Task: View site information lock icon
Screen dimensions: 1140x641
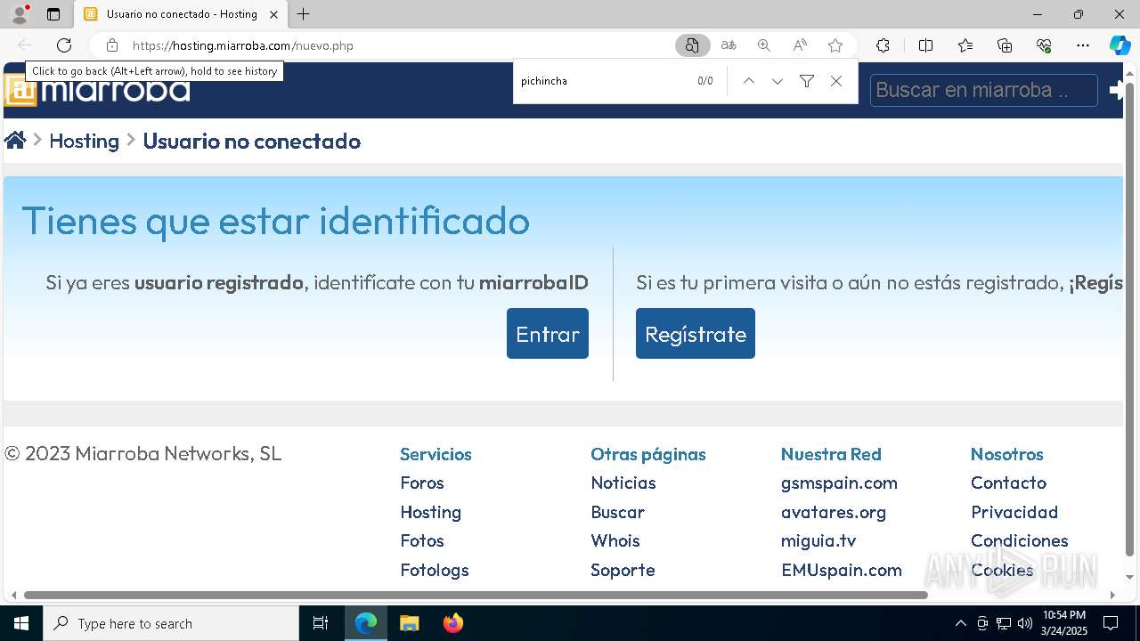Action: click(111, 45)
